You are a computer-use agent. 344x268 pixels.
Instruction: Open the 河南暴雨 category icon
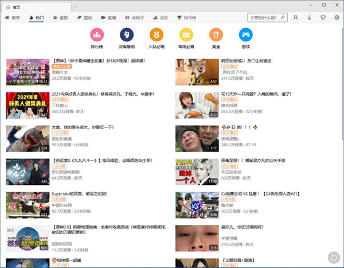coord(127,34)
